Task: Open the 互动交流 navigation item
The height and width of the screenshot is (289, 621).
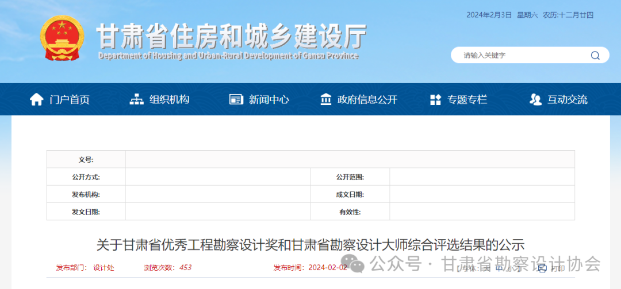Action: click(x=567, y=99)
